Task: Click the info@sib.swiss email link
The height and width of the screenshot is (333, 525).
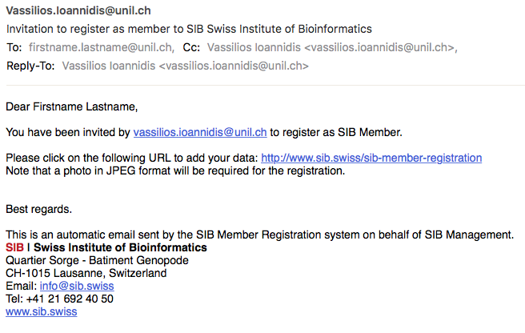Action: [x=77, y=286]
